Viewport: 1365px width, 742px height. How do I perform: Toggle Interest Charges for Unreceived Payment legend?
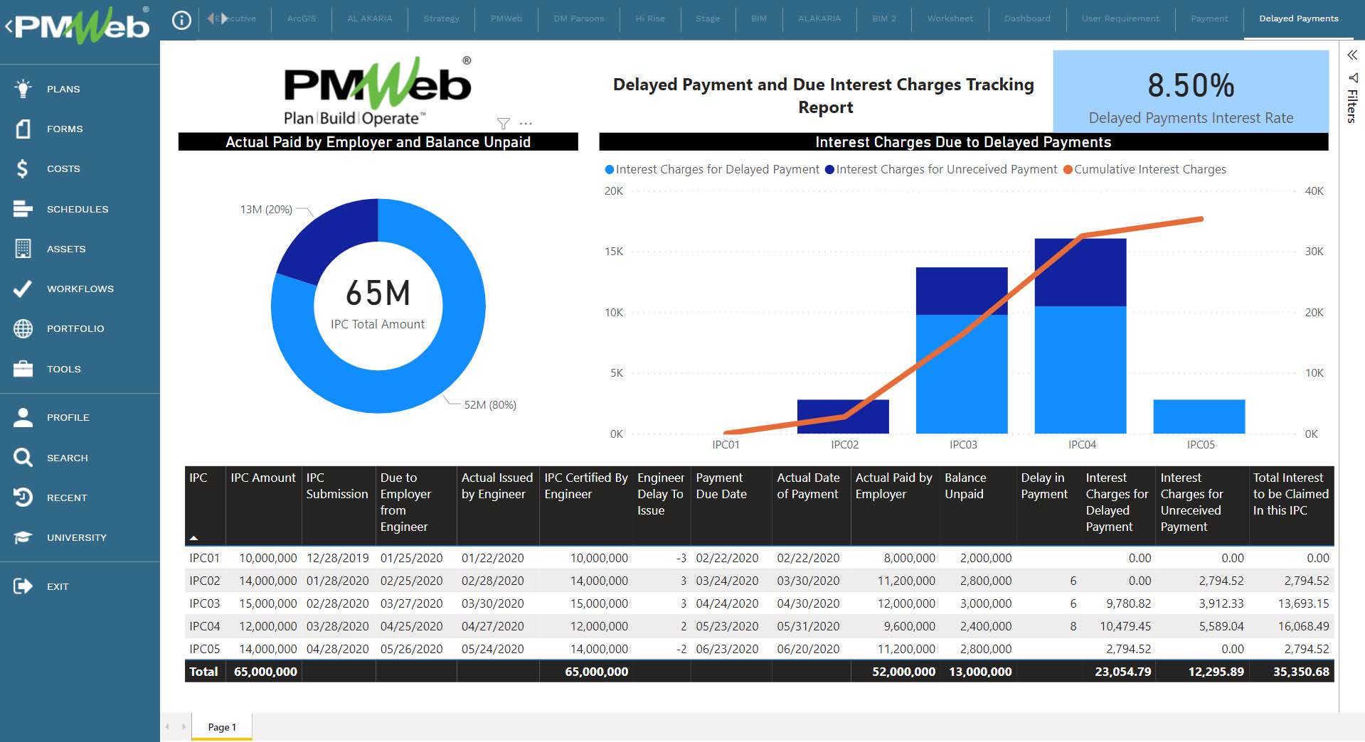click(941, 169)
